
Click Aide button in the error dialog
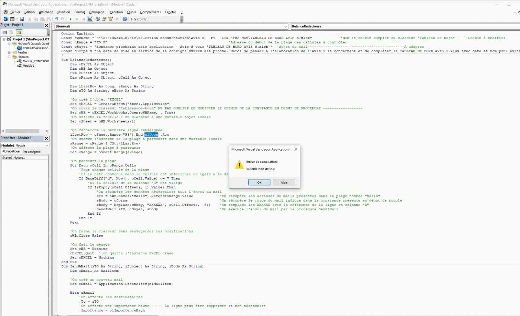tap(284, 182)
